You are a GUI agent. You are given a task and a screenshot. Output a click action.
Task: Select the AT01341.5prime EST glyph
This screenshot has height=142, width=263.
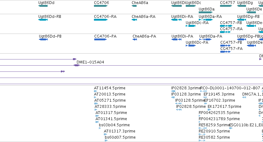point(97,122)
